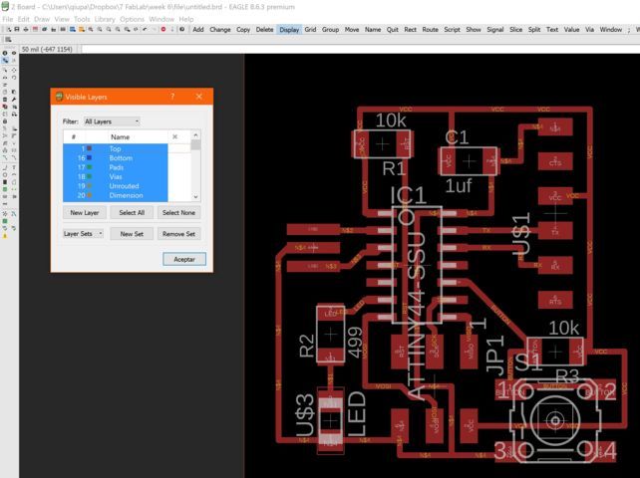Select the Info tool in left toolbar
The width and height of the screenshot is (640, 478).
point(5,53)
